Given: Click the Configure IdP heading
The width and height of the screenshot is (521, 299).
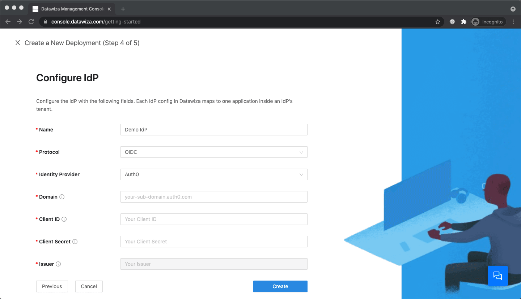Looking at the screenshot, I should (x=67, y=78).
